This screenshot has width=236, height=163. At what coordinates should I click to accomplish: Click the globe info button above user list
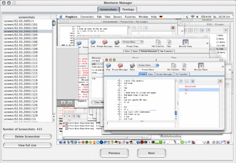192,81
